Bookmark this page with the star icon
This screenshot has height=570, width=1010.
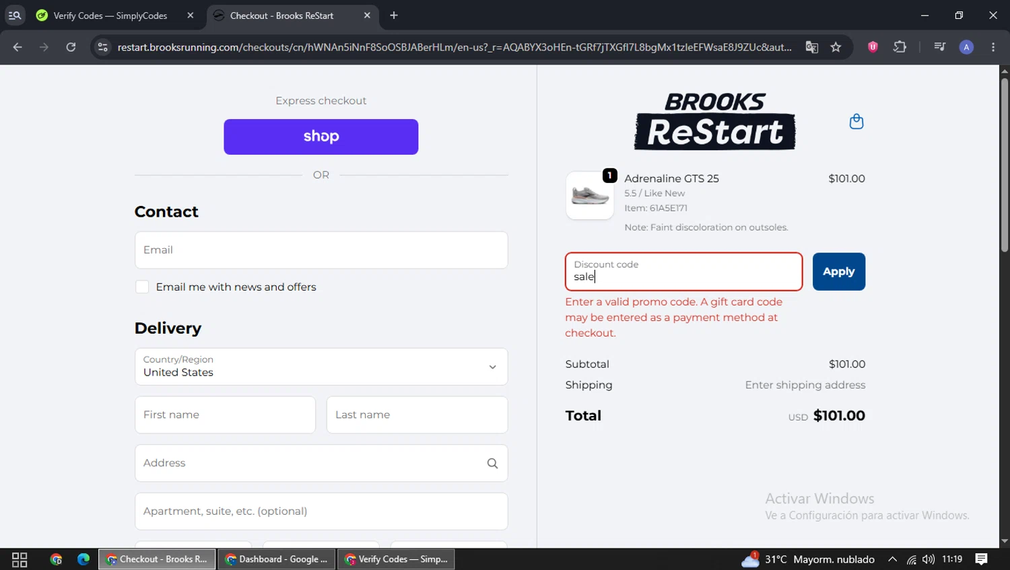[836, 47]
